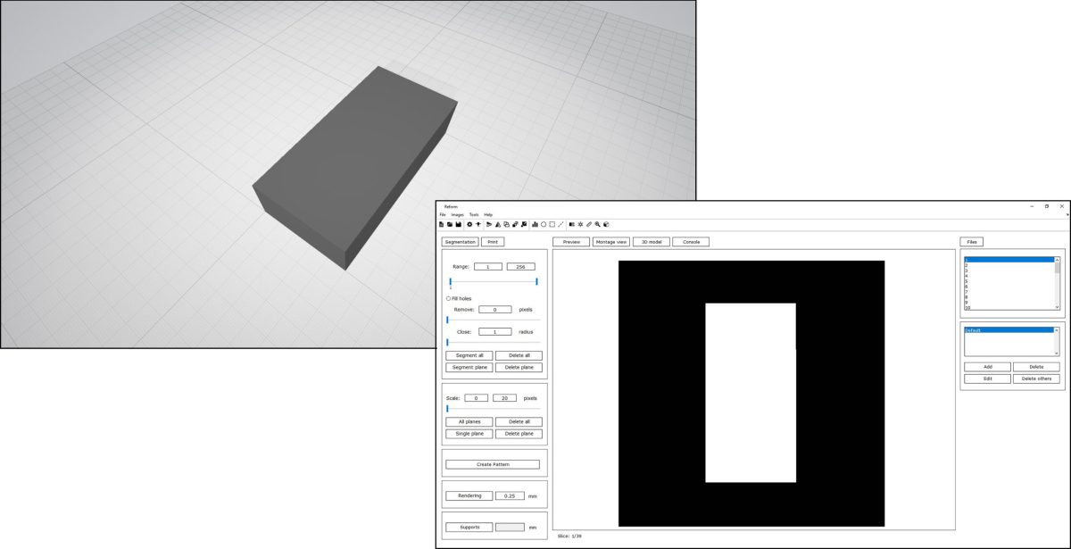Enable the Fill holes option
Image resolution: width=1071 pixels, height=549 pixels.
tap(448, 298)
